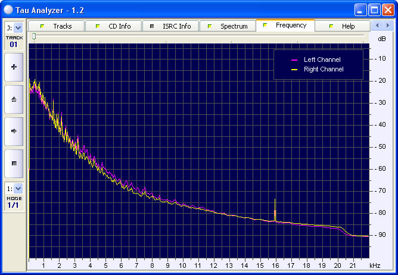Minimize the Tau Analyzer window

pyautogui.click(x=360, y=10)
